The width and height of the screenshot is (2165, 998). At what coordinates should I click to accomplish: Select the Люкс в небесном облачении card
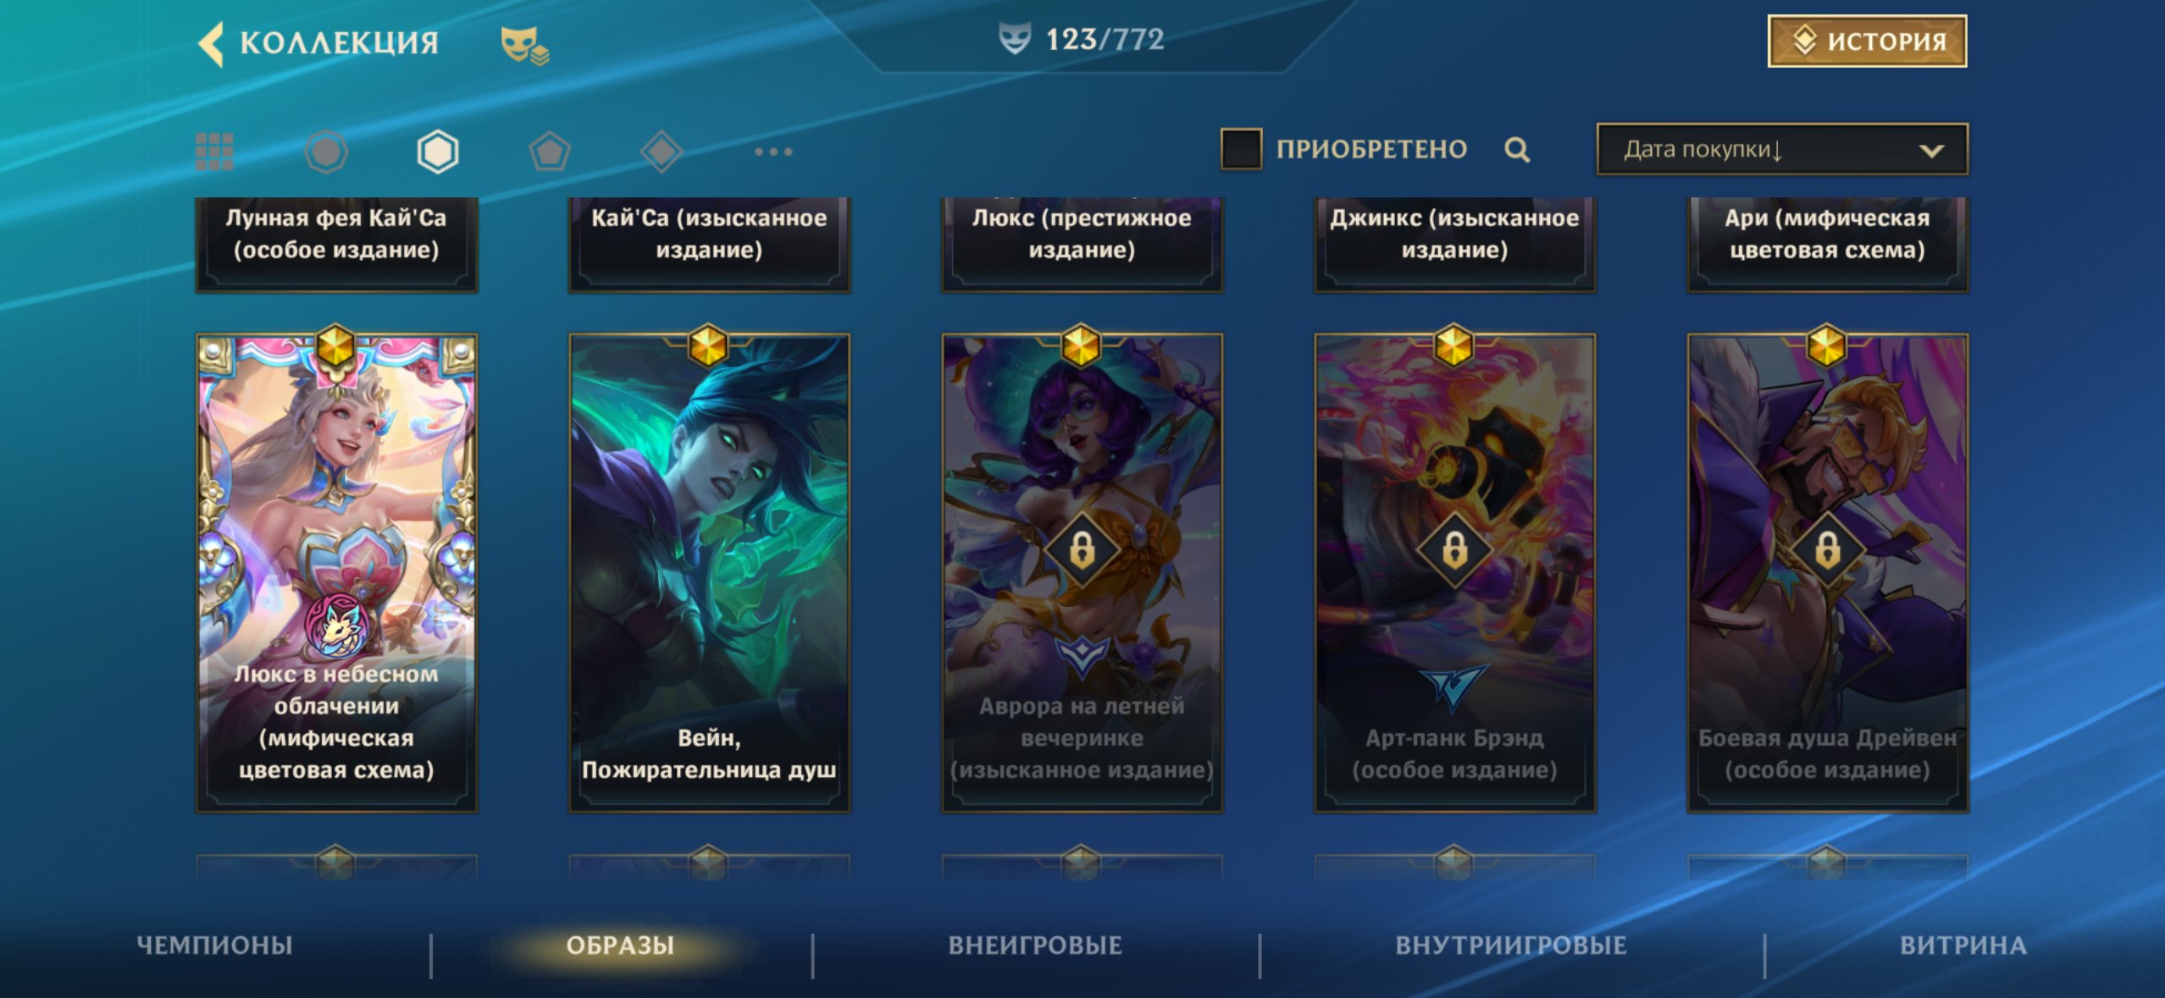(336, 573)
